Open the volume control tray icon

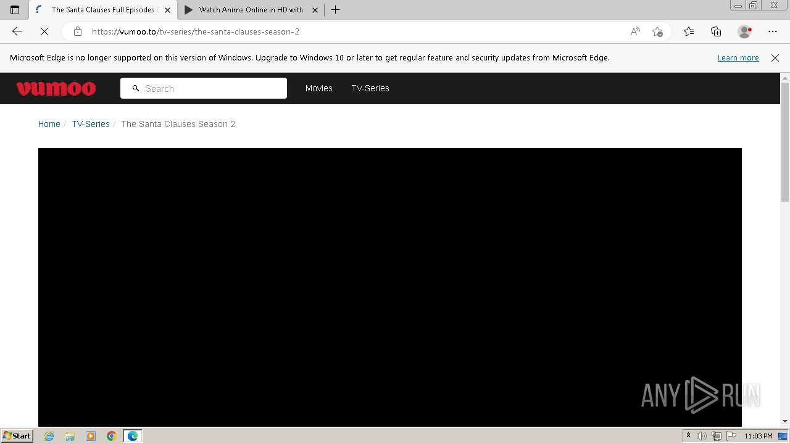point(702,436)
